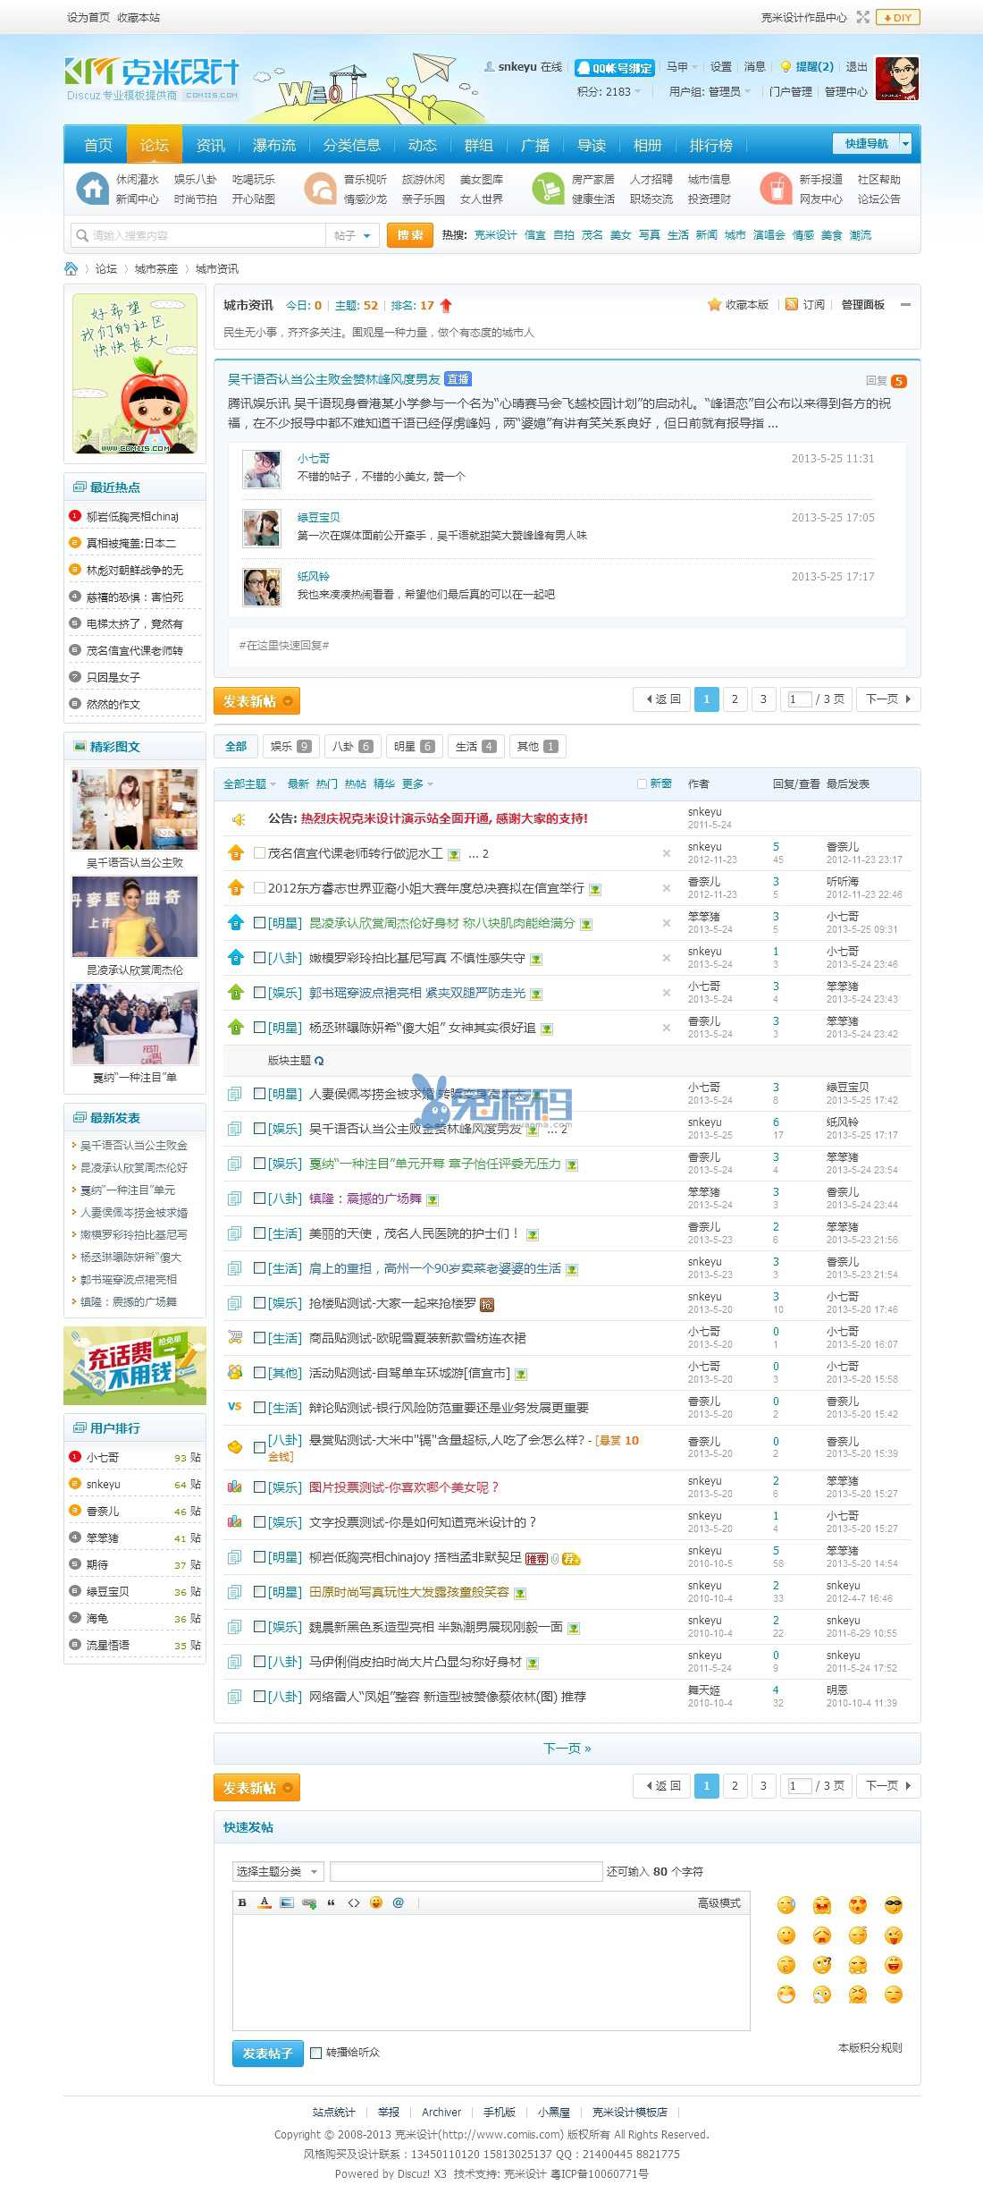This screenshot has width=983, height=2202.
Task: Click the 吴千语否认当公主败金 sidebar thumbnail
Action: click(x=135, y=809)
